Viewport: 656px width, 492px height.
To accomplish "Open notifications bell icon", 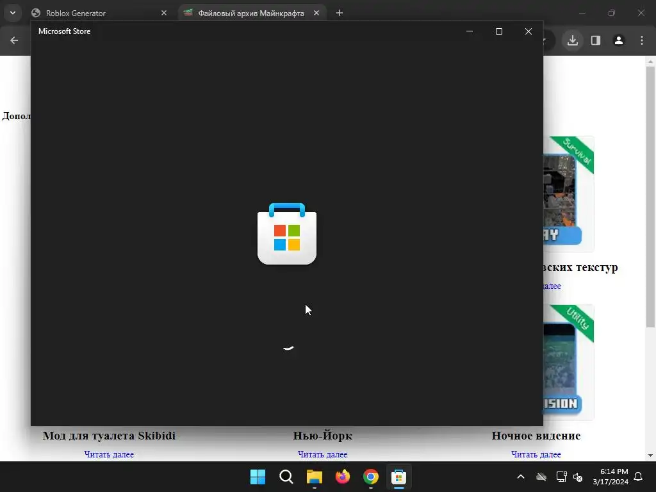I will pyautogui.click(x=639, y=477).
